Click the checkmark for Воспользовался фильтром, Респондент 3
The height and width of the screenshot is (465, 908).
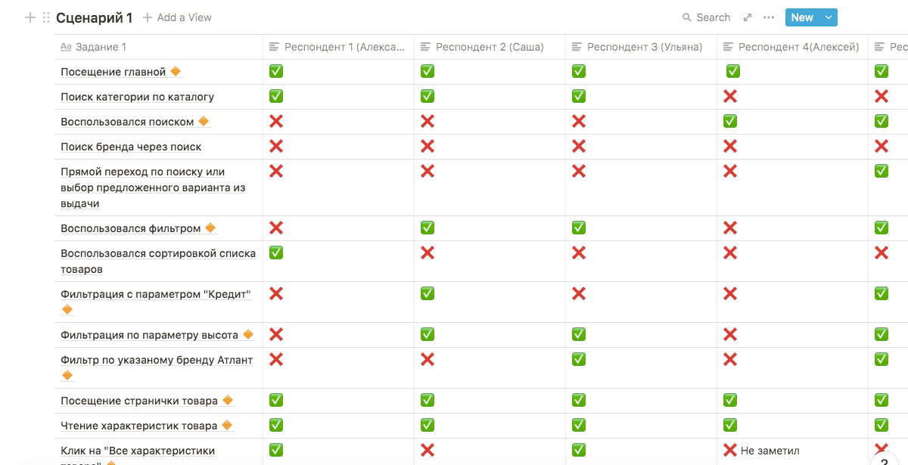point(579,228)
